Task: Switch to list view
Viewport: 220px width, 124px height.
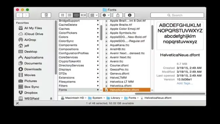Action: pyautogui.click(x=70, y=15)
